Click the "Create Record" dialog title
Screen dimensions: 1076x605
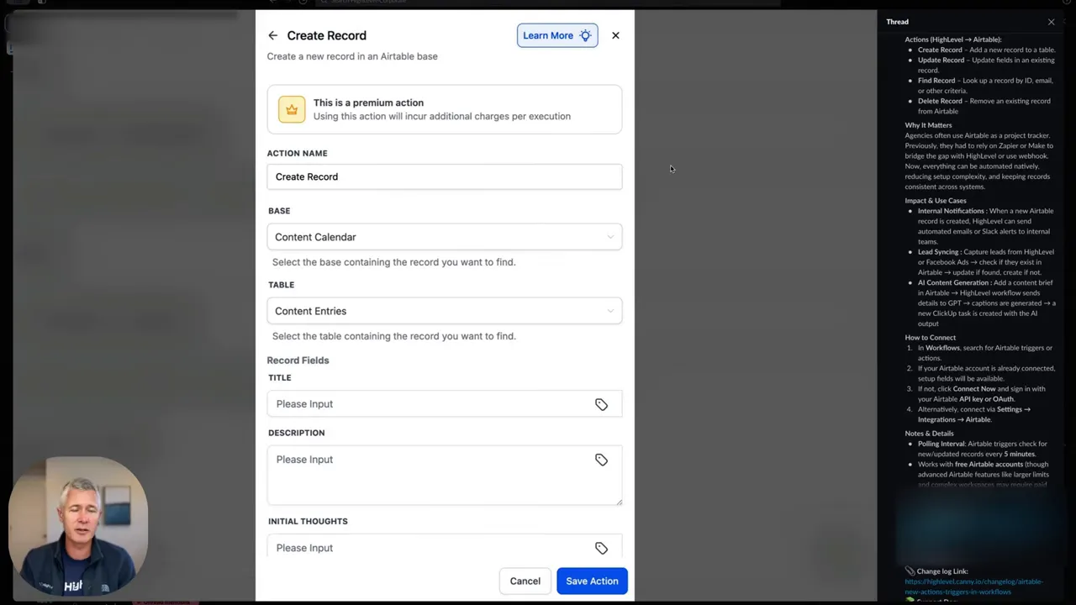326,35
